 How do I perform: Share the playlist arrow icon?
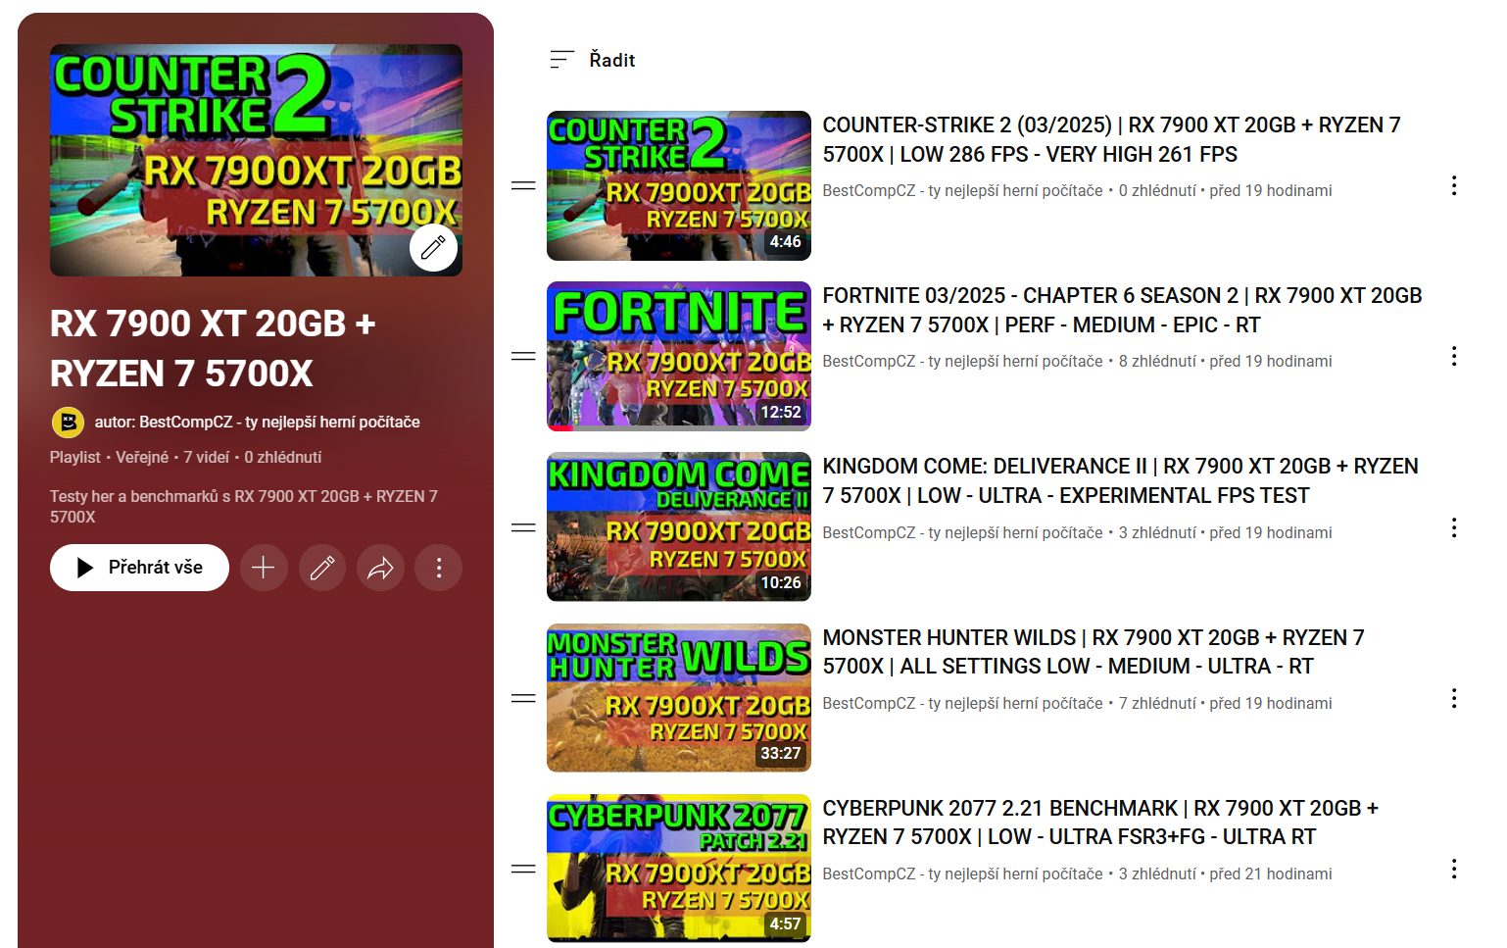point(380,568)
